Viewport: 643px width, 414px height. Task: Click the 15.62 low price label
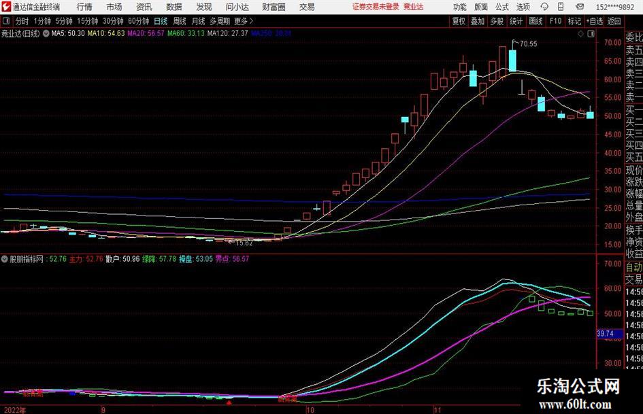244,243
